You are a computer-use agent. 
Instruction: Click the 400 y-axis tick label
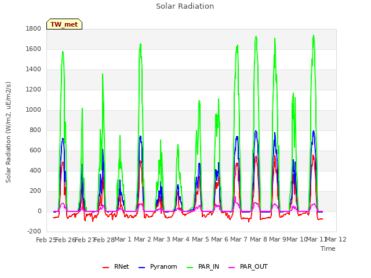(x=35, y=170)
